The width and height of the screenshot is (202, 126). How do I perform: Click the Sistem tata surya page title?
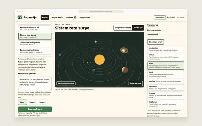(72, 28)
